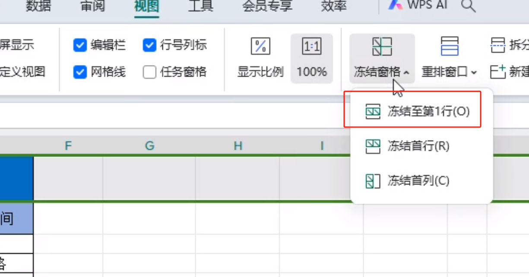This screenshot has height=277, width=529.
Task: Expand the 重排窗口 dropdown
Action: [449, 58]
